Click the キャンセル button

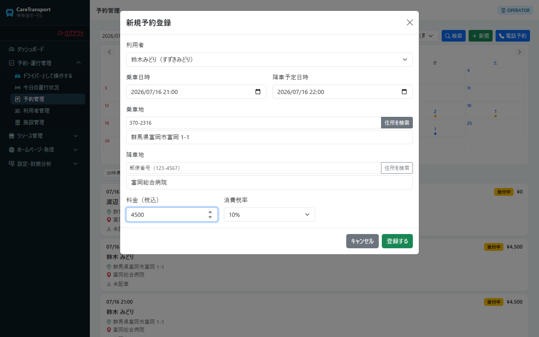(362, 241)
